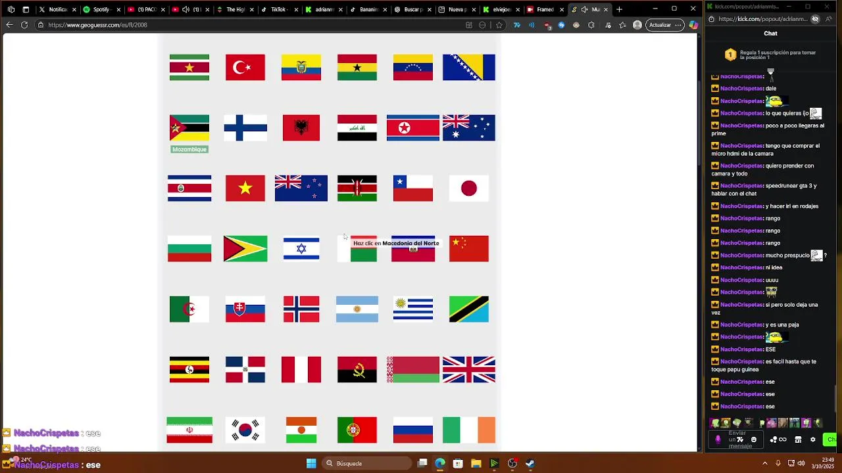This screenshot has width=842, height=473.
Task: Open Steam from the taskbar
Action: 530,463
